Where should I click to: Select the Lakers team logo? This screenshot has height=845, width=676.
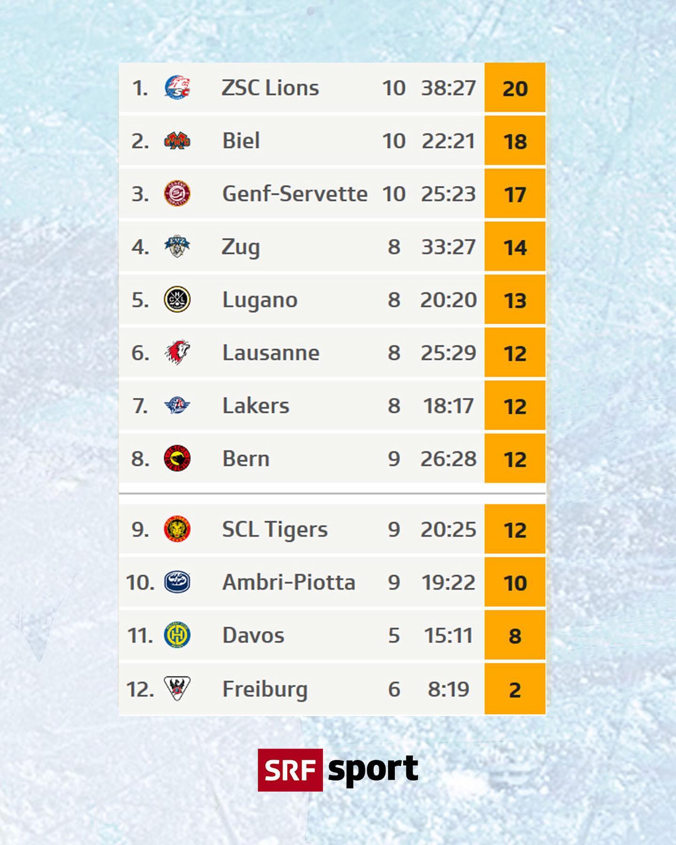coord(177,405)
